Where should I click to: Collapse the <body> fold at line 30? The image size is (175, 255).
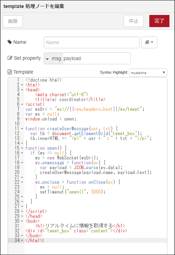[x=22, y=221]
